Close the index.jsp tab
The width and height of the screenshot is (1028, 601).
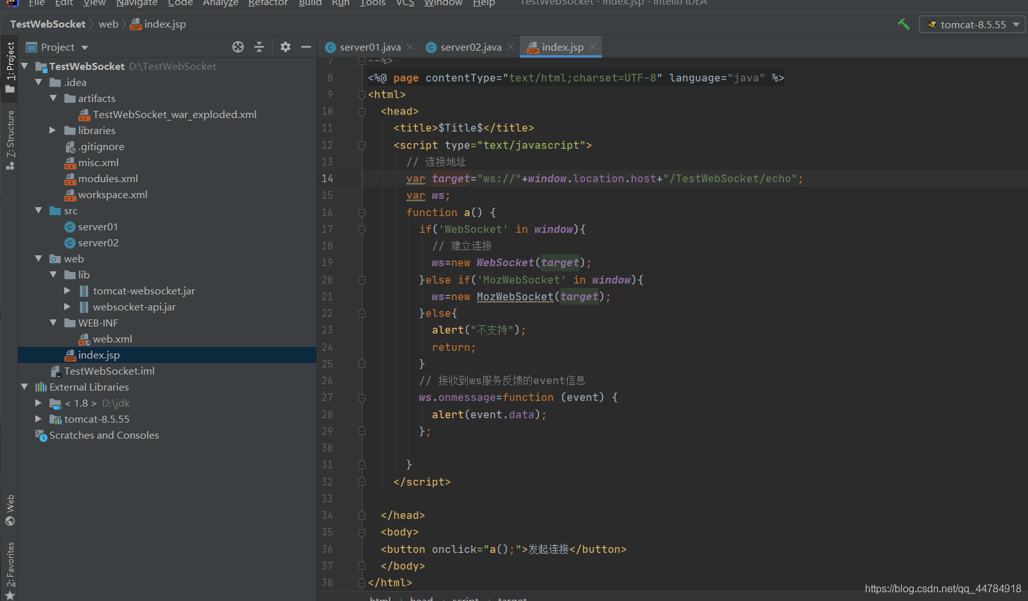tap(593, 47)
